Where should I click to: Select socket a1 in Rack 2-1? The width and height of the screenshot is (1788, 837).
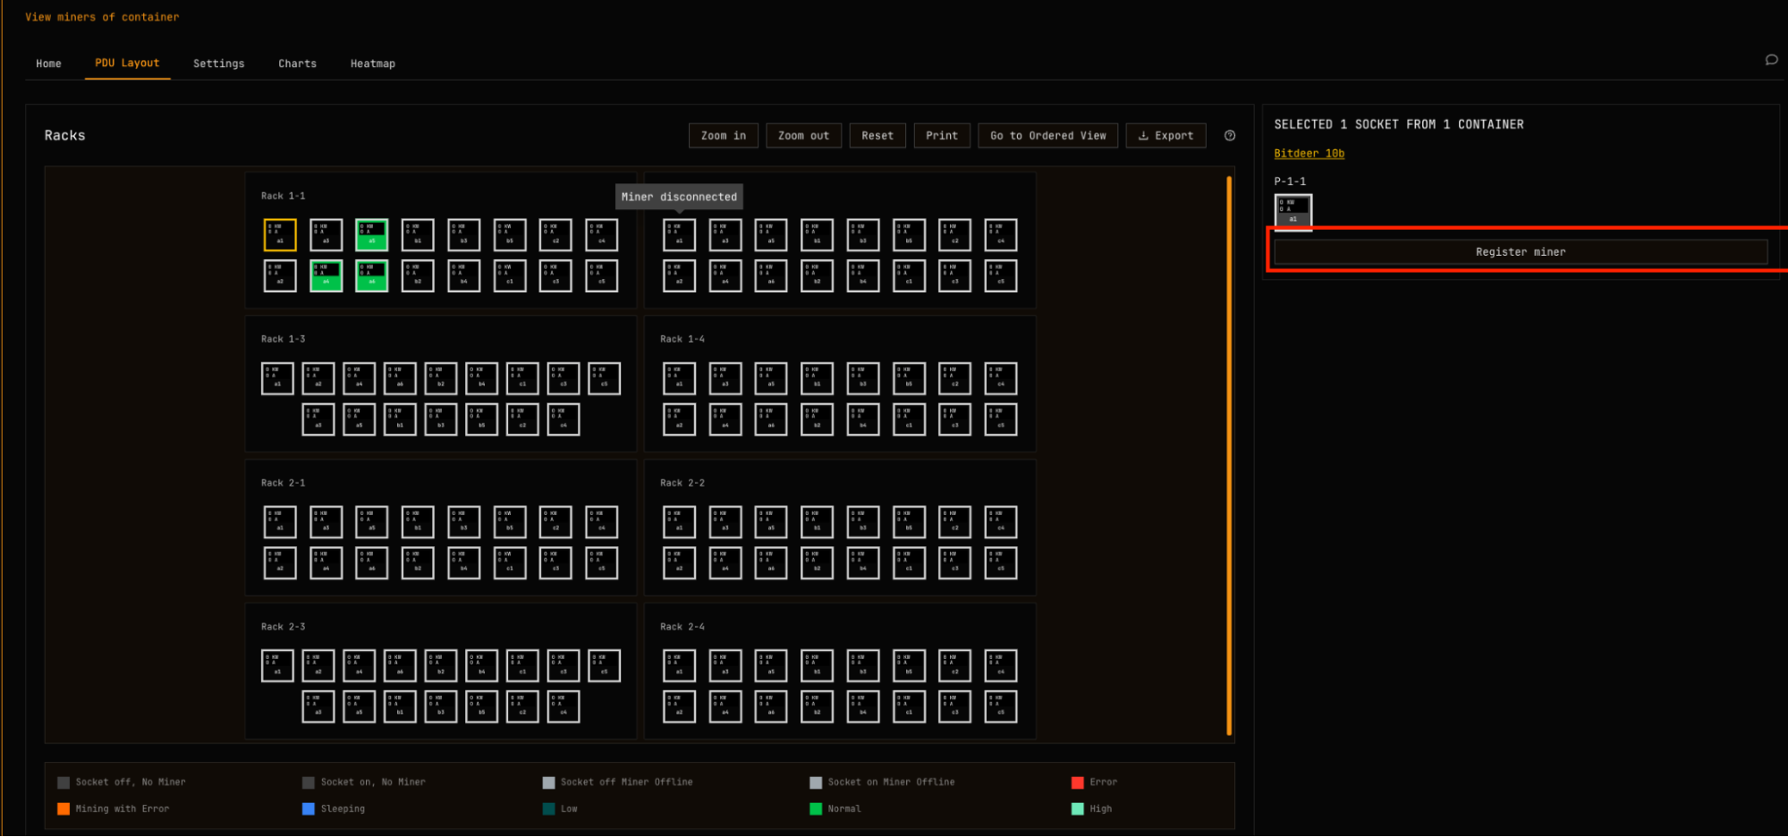pos(280,522)
